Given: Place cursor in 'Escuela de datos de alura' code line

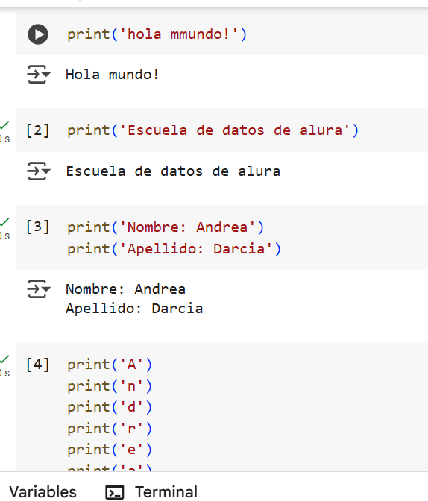Looking at the screenshot, I should [213, 130].
